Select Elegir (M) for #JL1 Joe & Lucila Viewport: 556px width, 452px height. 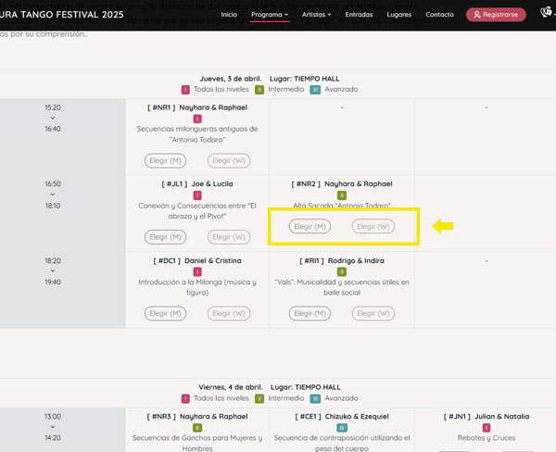tap(165, 237)
